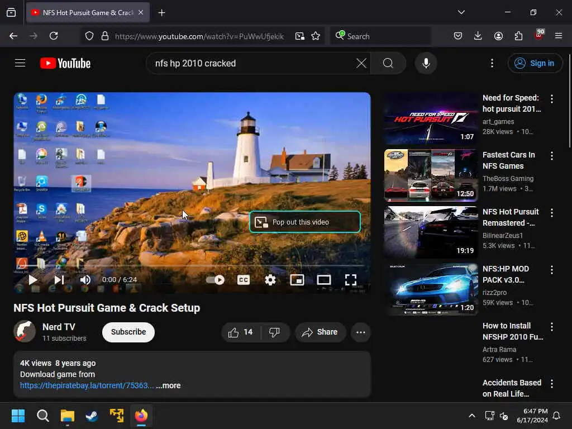The width and height of the screenshot is (572, 429).
Task: Open Windows Start menu
Action: (x=18, y=416)
